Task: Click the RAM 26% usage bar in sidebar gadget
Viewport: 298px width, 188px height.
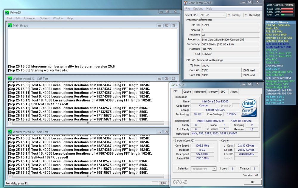Action: [287, 15]
